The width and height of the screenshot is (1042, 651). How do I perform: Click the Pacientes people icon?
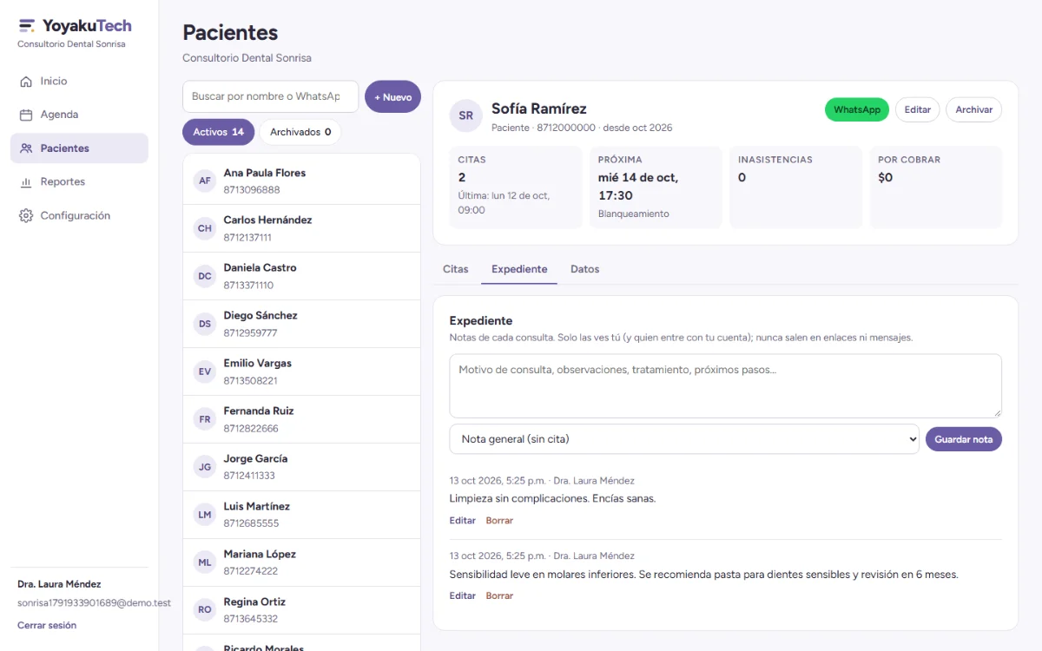click(x=26, y=148)
